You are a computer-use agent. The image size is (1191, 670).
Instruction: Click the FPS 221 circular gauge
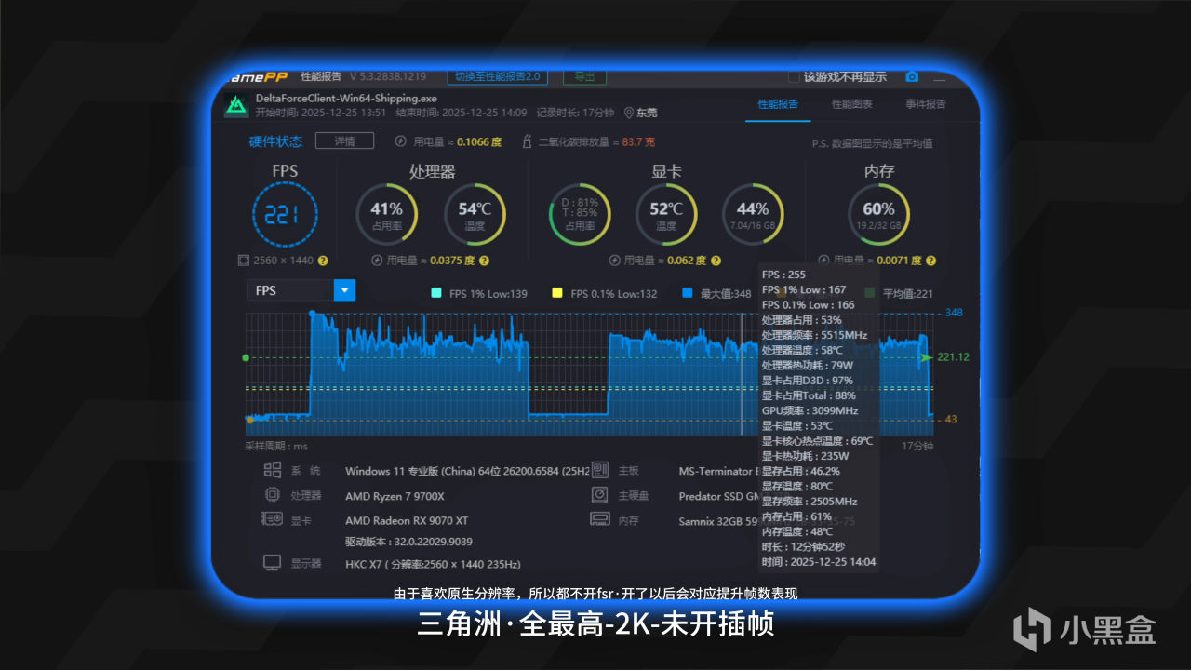click(284, 214)
